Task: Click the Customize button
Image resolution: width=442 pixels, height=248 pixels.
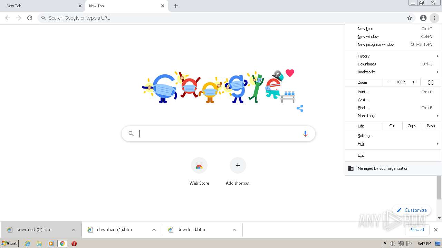Action: (x=412, y=210)
